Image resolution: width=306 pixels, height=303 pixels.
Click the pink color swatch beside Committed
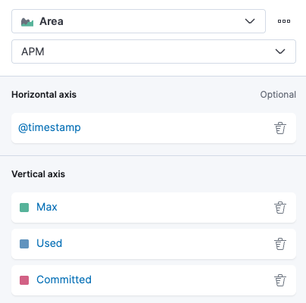click(x=24, y=280)
